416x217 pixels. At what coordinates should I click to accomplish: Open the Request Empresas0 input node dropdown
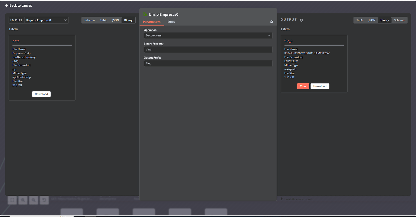[x=46, y=20]
